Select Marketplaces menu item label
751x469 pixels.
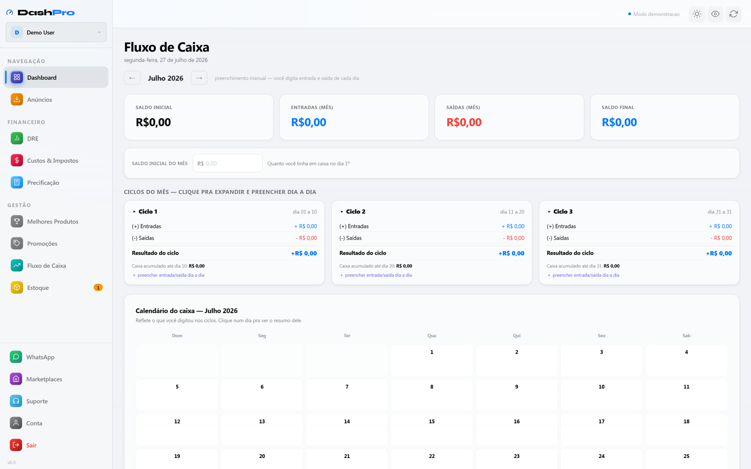44,379
